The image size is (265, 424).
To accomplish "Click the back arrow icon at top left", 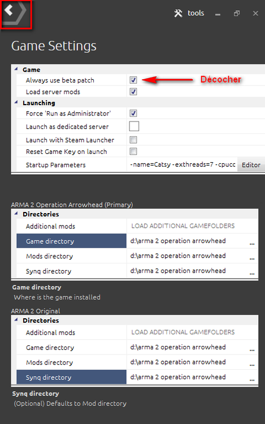I will 8,10.
